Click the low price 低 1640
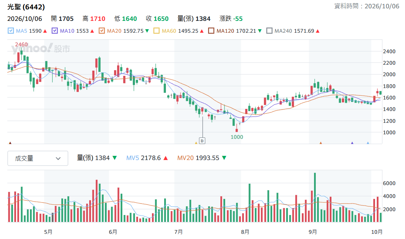Image resolution: width=405 pixels, height=239 pixels. 125,19
